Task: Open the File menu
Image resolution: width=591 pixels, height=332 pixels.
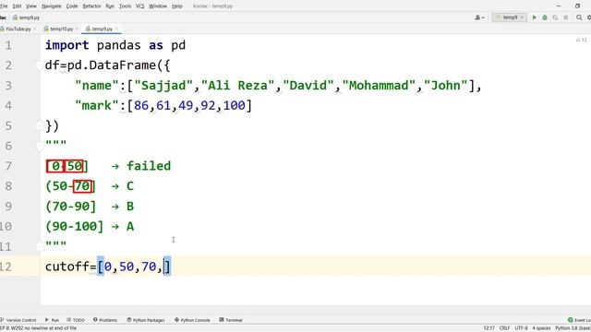Action: click(4, 6)
